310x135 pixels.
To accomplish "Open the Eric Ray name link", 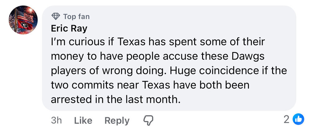I will [69, 28].
